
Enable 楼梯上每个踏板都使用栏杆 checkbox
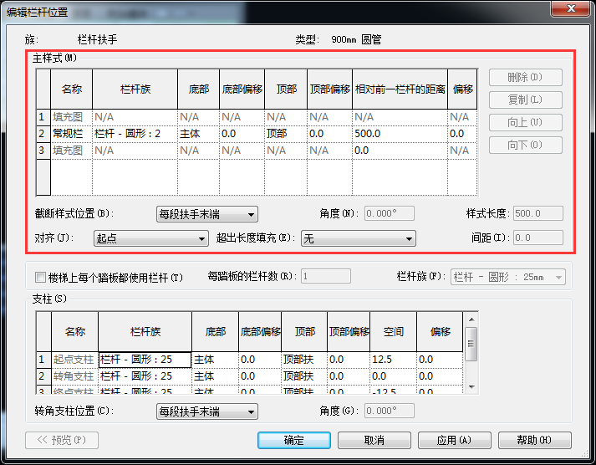tap(40, 278)
